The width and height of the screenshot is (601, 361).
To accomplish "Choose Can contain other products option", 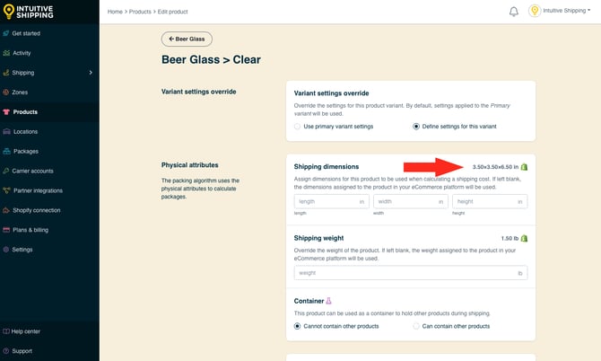I will pyautogui.click(x=416, y=326).
